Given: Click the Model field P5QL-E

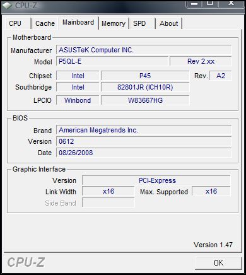Looking at the screenshot, I should [112, 61].
